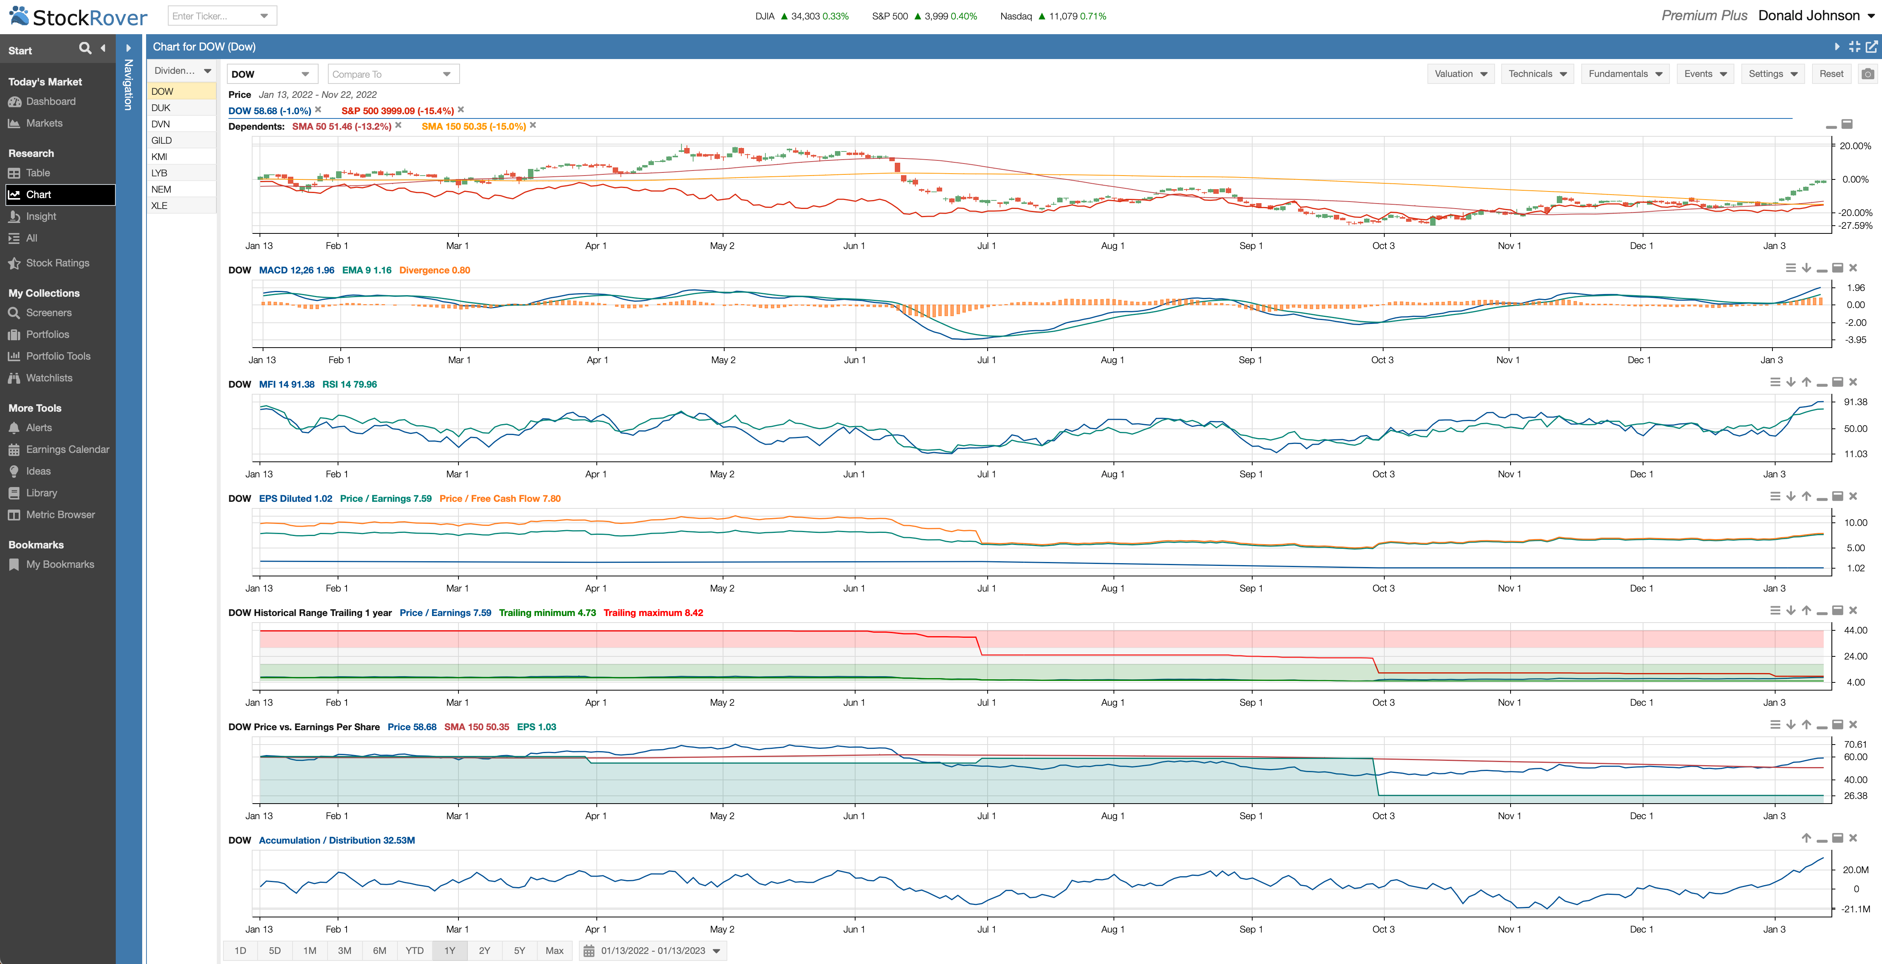
Task: Collapse the Start sidebar with left arrow
Action: pyautogui.click(x=103, y=48)
